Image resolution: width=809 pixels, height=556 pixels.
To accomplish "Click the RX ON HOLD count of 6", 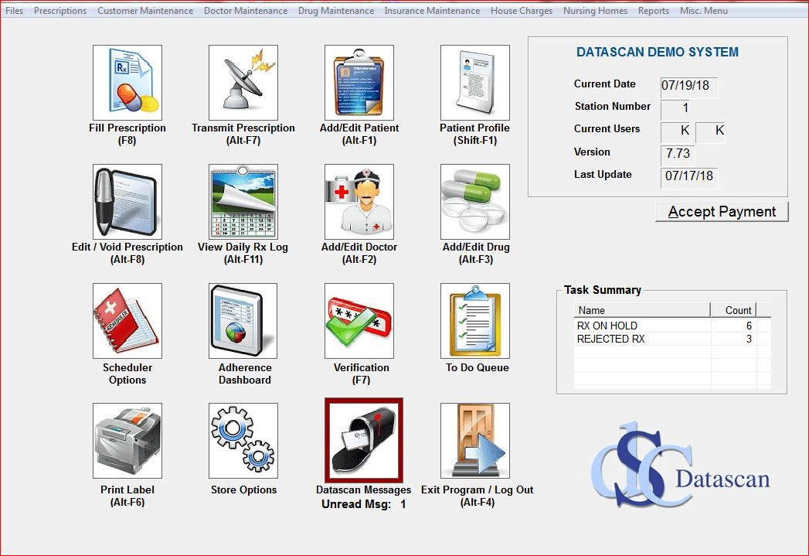I will [x=749, y=326].
